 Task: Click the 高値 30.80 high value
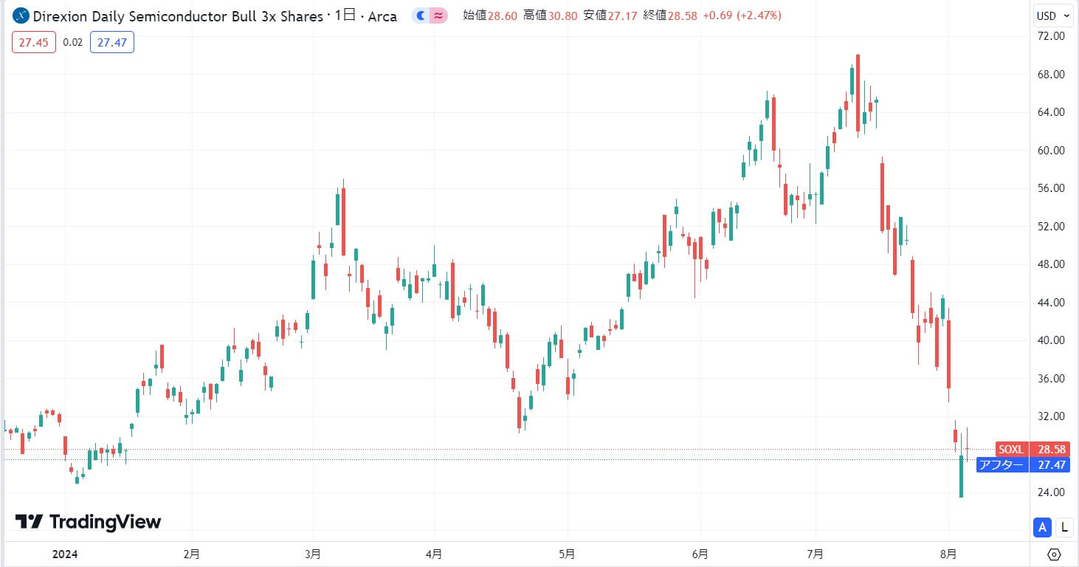(x=550, y=16)
